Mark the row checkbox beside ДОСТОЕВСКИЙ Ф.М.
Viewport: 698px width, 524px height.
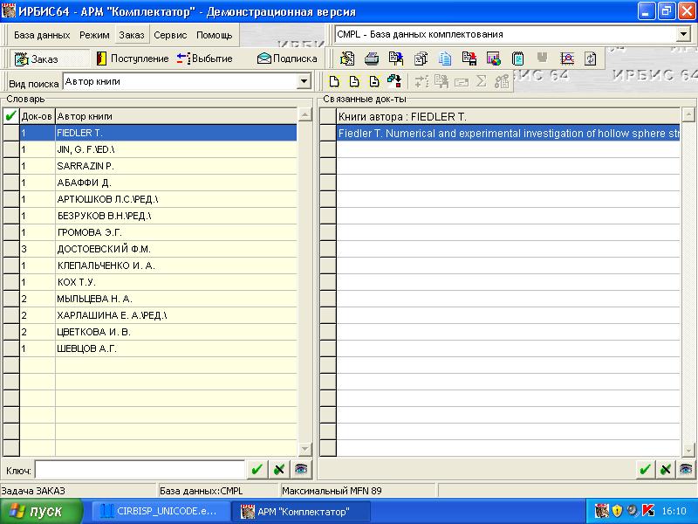[x=10, y=248]
